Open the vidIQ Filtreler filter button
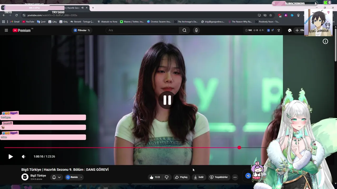Viewport: 337px width, 189px height. pyautogui.click(x=82, y=30)
